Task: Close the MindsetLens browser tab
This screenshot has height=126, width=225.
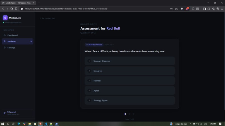Action: point(33,3)
